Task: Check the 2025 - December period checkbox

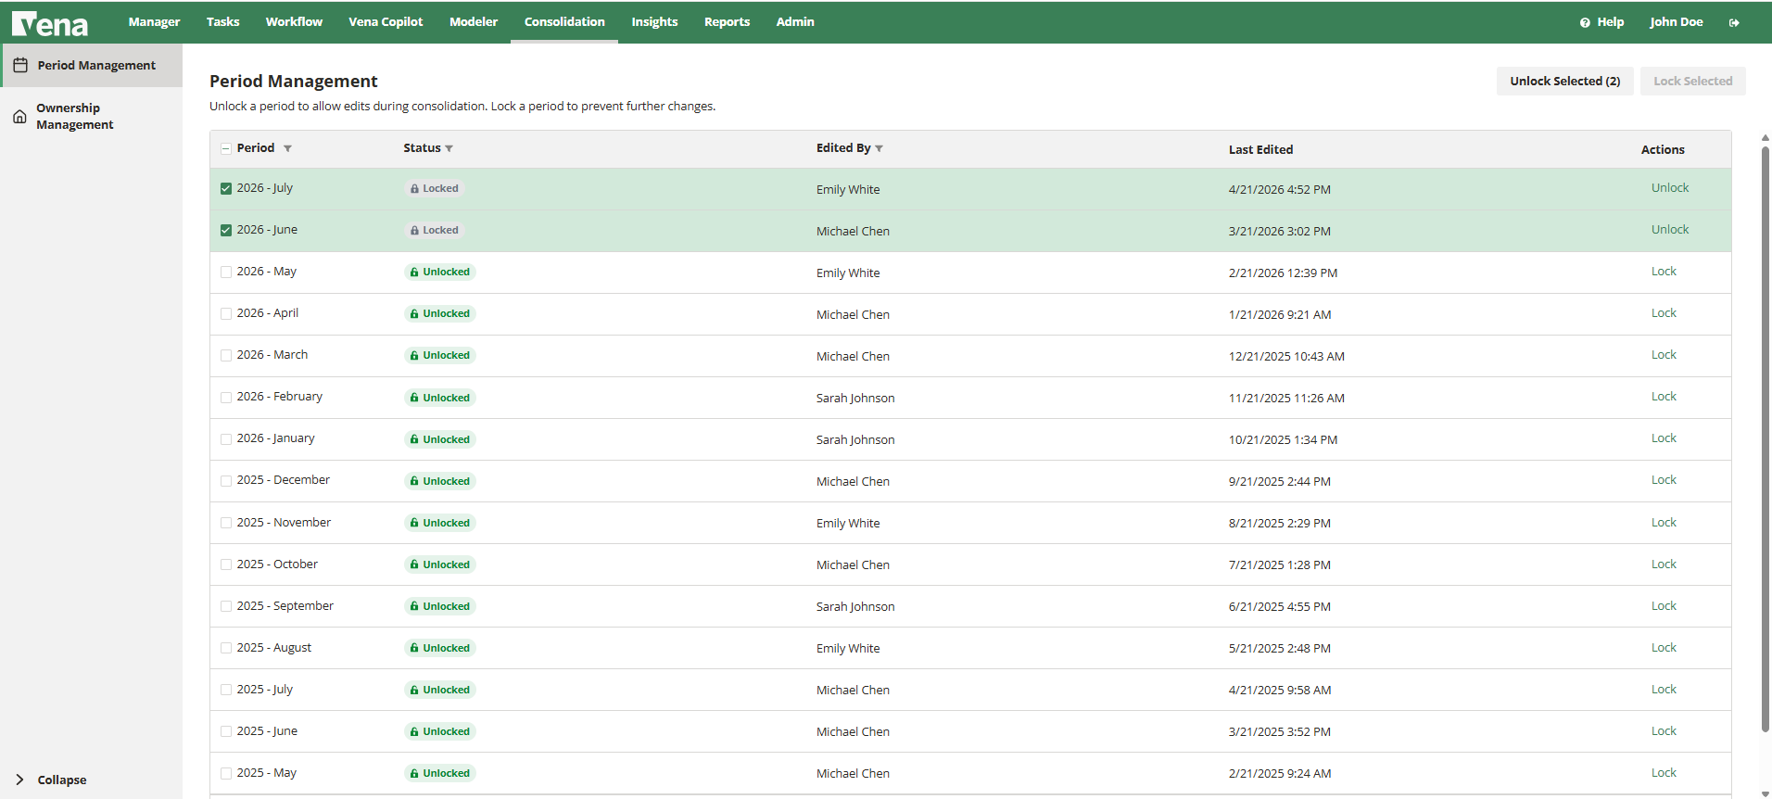Action: [x=226, y=480]
